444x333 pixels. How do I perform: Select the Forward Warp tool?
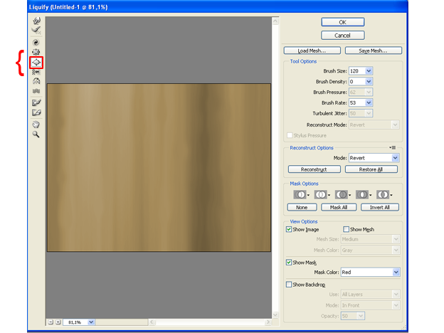point(36,21)
